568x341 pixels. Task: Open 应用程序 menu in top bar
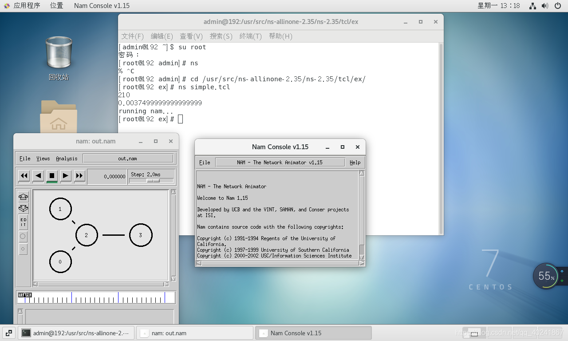(x=27, y=6)
